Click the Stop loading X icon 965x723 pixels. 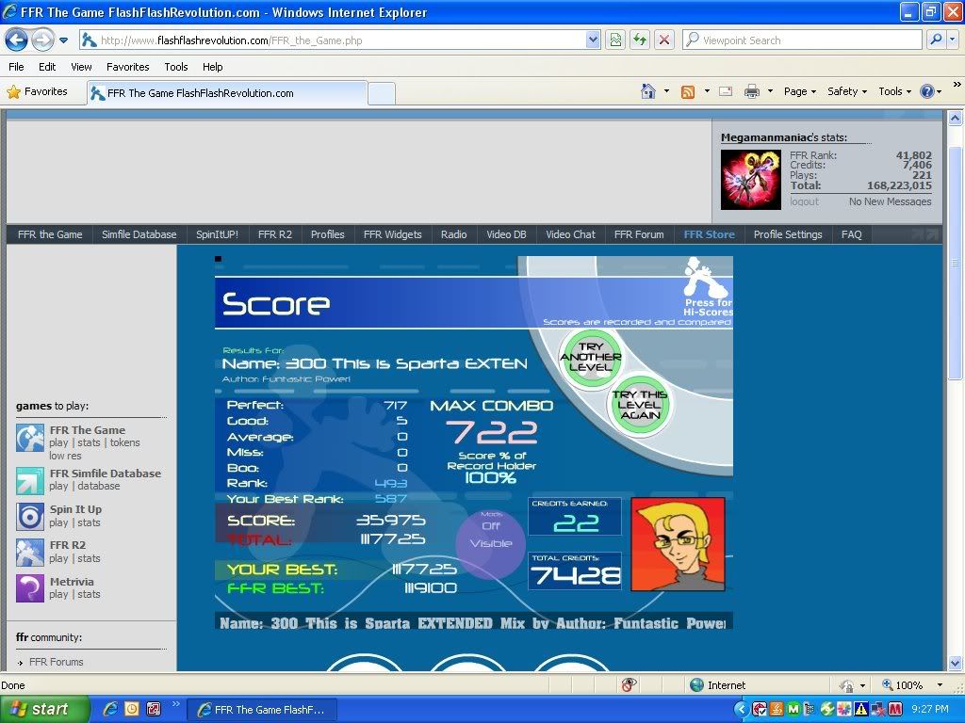coord(664,40)
